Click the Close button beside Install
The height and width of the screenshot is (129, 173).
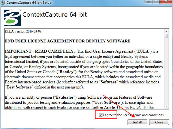tap(159, 122)
